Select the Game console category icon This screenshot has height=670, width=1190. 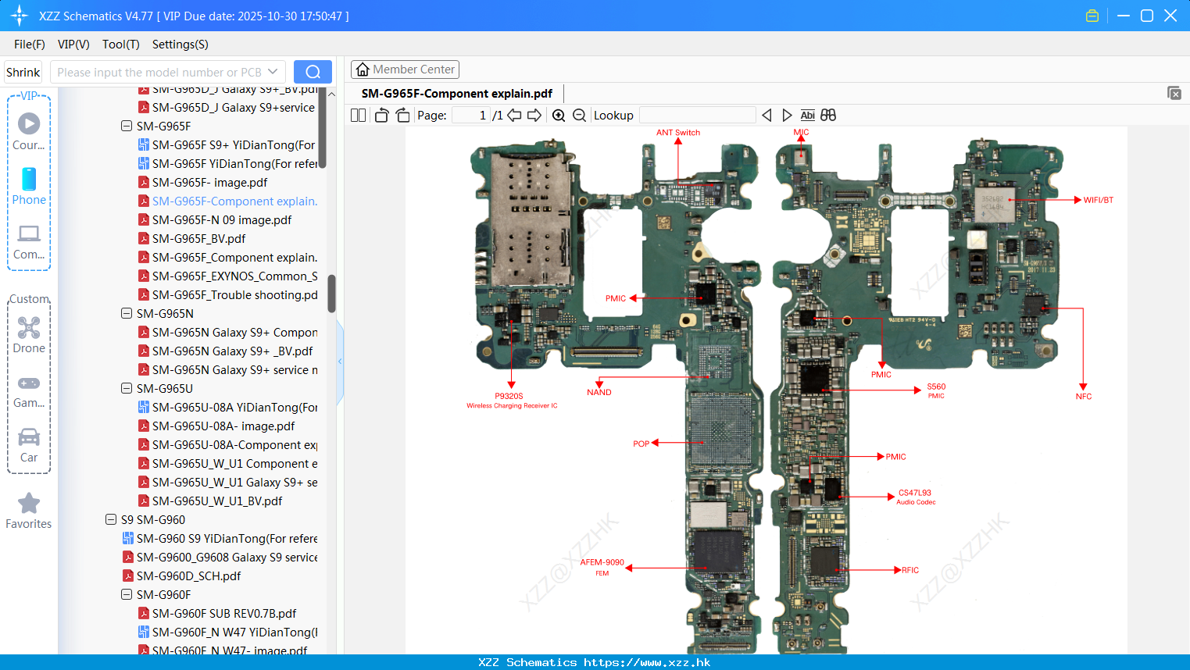29,383
